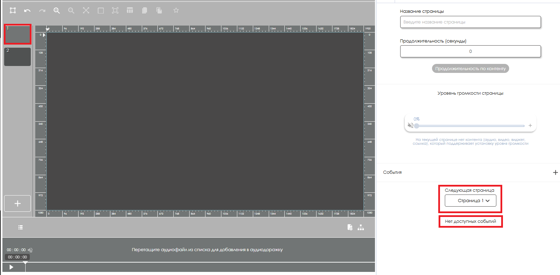Toggle the mute speaker on volume slider
The height and width of the screenshot is (275, 560).
410,125
